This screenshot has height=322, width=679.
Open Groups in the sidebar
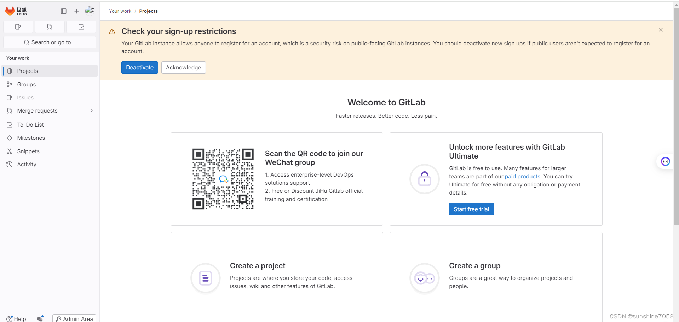[x=50, y=84]
